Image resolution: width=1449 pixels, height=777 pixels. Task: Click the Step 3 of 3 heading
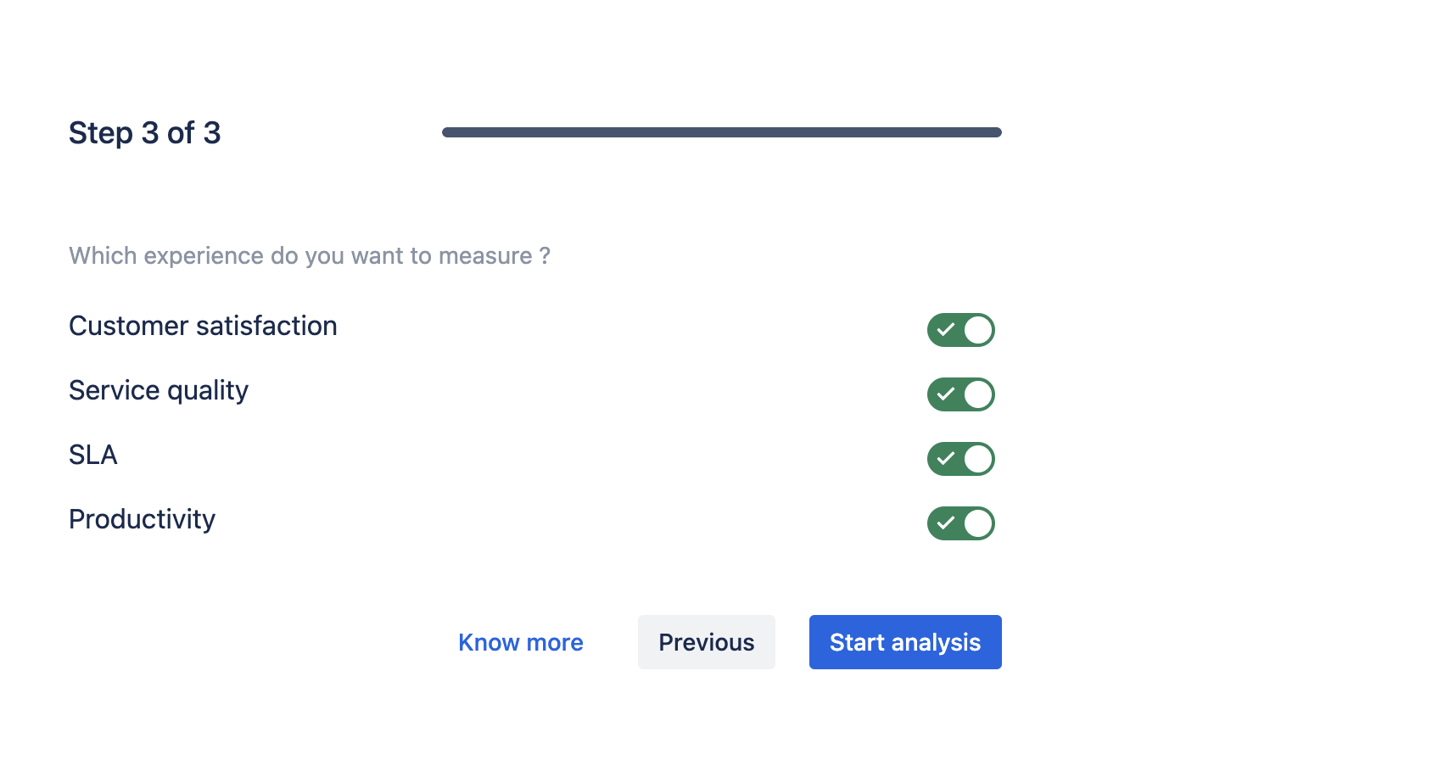click(145, 133)
